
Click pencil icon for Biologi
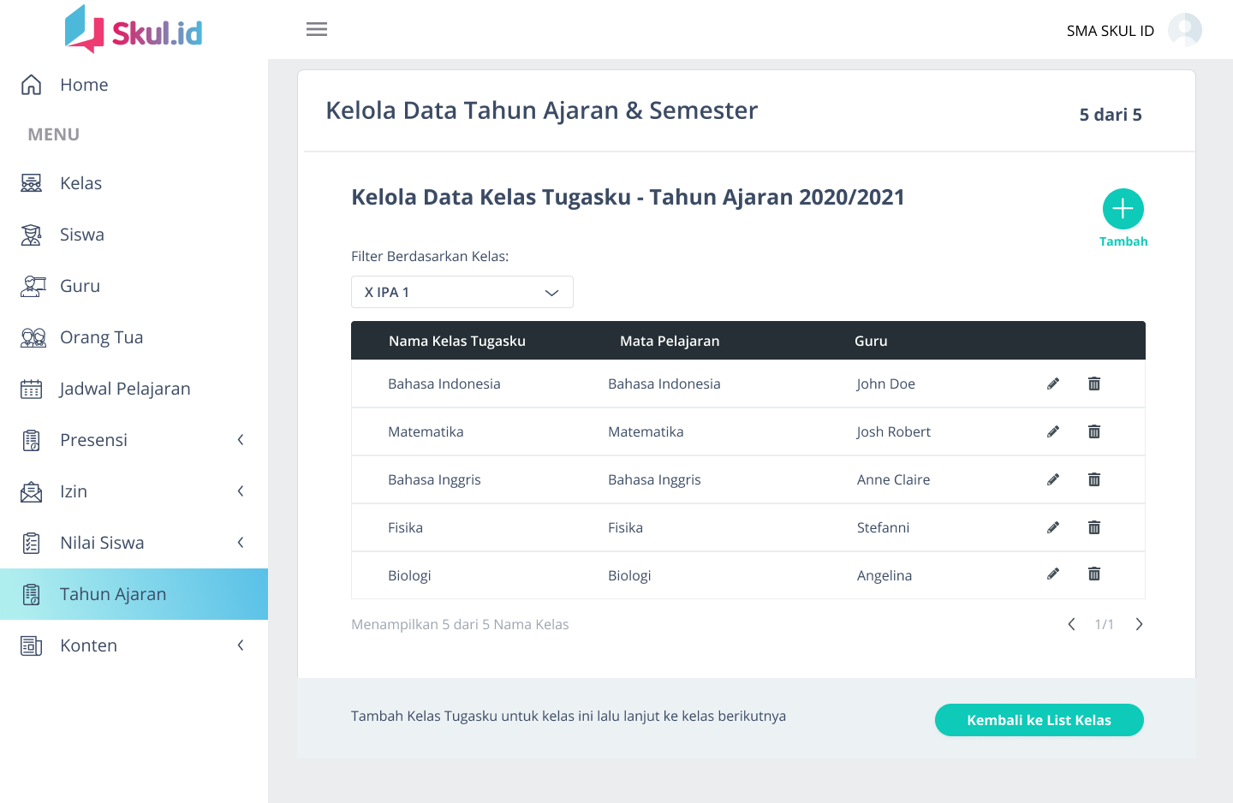1053,574
